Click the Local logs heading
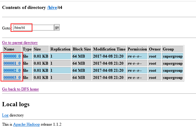196x132 pixels. pyautogui.click(x=16, y=104)
